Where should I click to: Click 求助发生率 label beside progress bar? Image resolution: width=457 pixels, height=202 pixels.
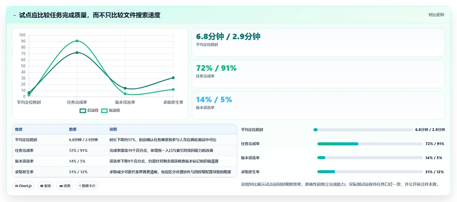(250, 172)
